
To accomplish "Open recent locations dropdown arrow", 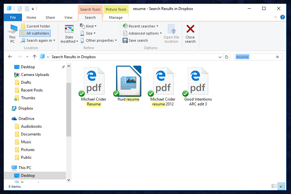I will (x=27, y=57).
